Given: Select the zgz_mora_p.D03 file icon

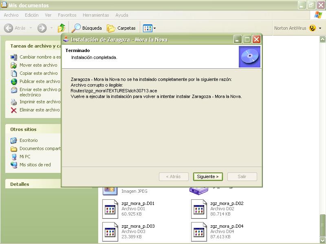Looking at the screenshot, I should (110, 232).
